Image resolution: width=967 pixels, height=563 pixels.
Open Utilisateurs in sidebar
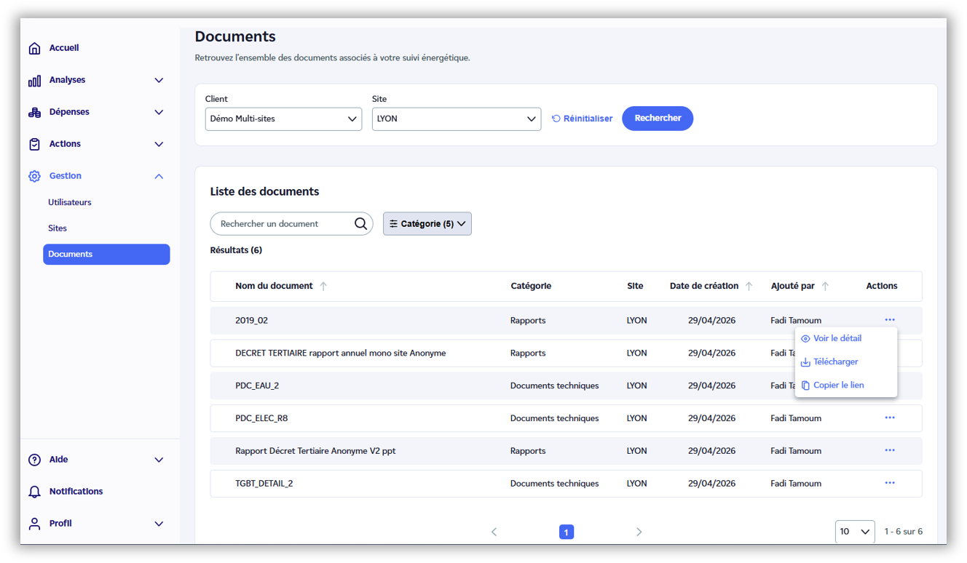pos(70,202)
